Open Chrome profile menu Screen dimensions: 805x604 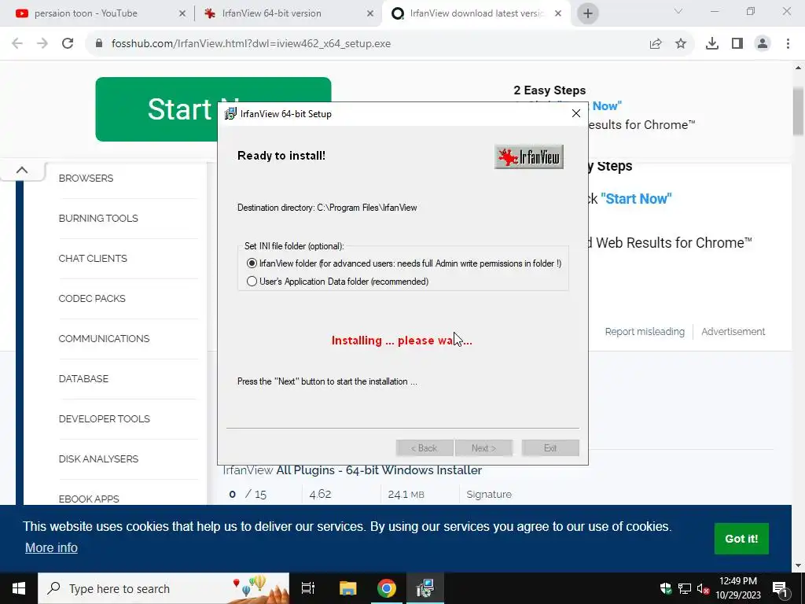pos(763,44)
